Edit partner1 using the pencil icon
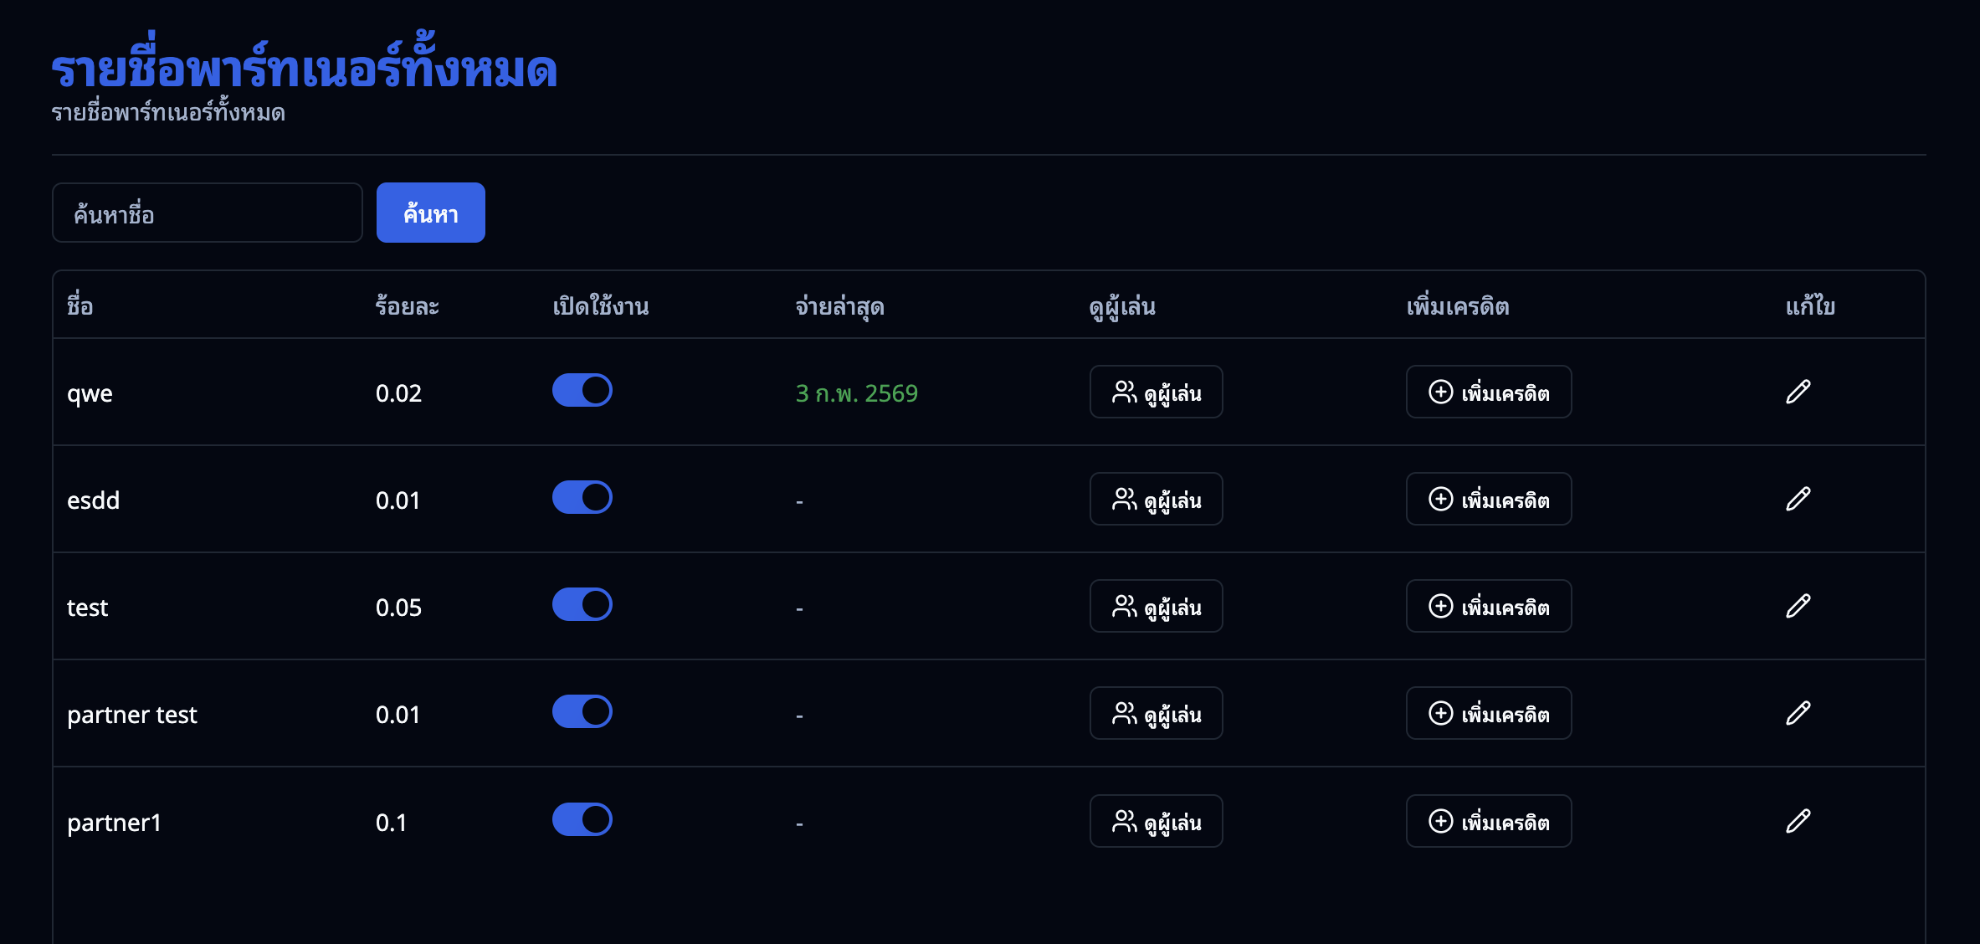1980x944 pixels. [x=1798, y=821]
